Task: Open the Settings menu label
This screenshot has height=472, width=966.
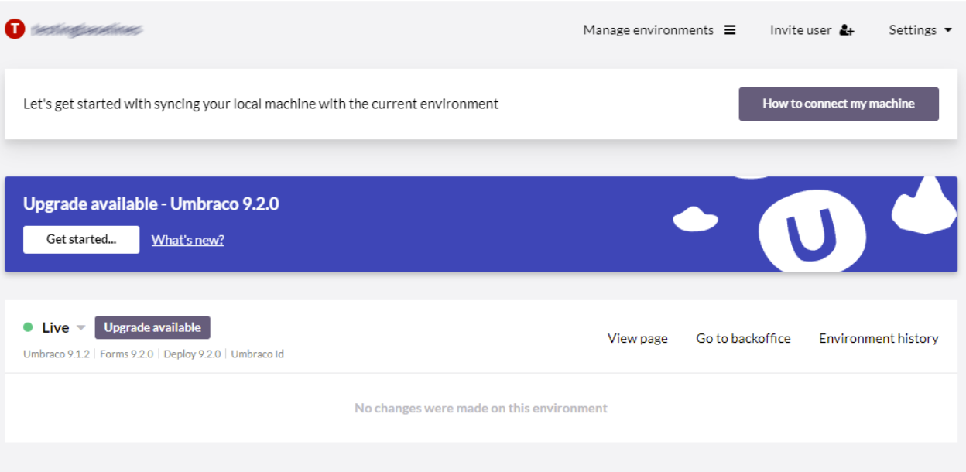Action: pyautogui.click(x=912, y=30)
